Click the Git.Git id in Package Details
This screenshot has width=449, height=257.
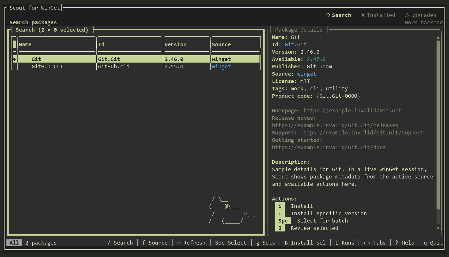tap(296, 44)
